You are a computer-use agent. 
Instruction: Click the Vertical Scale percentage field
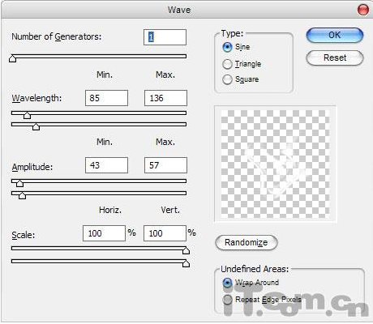point(165,233)
